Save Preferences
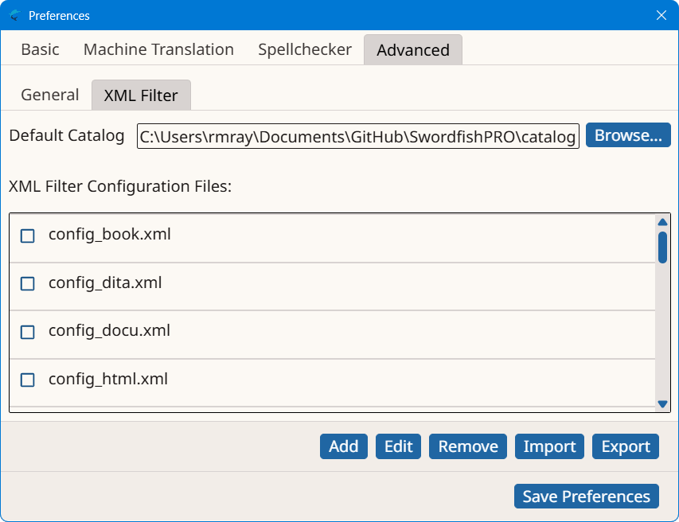This screenshot has width=679, height=522. tap(587, 496)
